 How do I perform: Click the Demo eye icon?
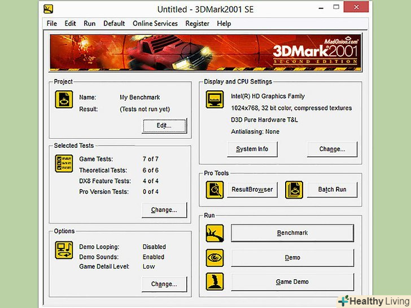[x=215, y=258]
